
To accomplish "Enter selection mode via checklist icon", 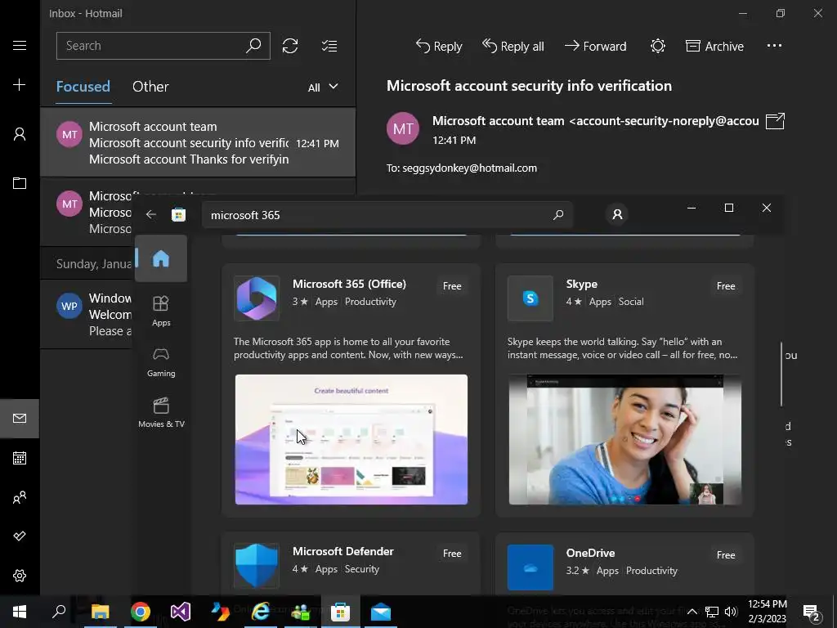I will pyautogui.click(x=329, y=46).
